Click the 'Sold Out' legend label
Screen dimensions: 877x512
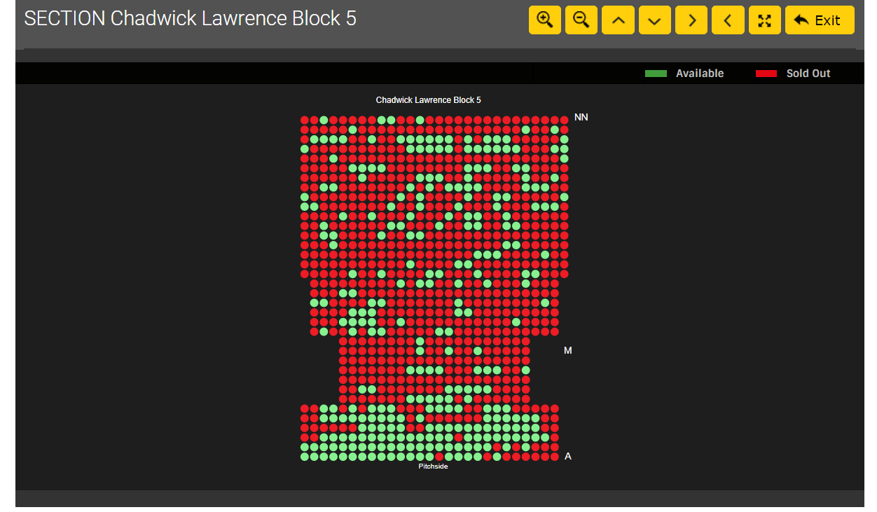click(808, 74)
